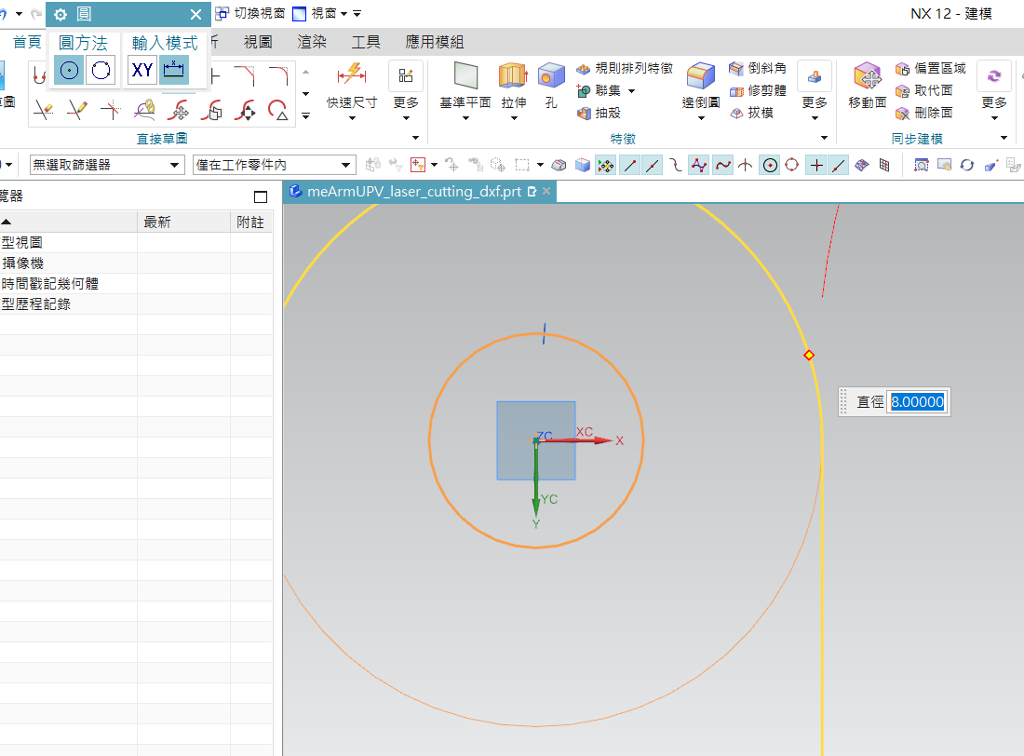Click the Shell (抽殼) tool
Viewport: 1024px width, 756px height.
coord(599,113)
